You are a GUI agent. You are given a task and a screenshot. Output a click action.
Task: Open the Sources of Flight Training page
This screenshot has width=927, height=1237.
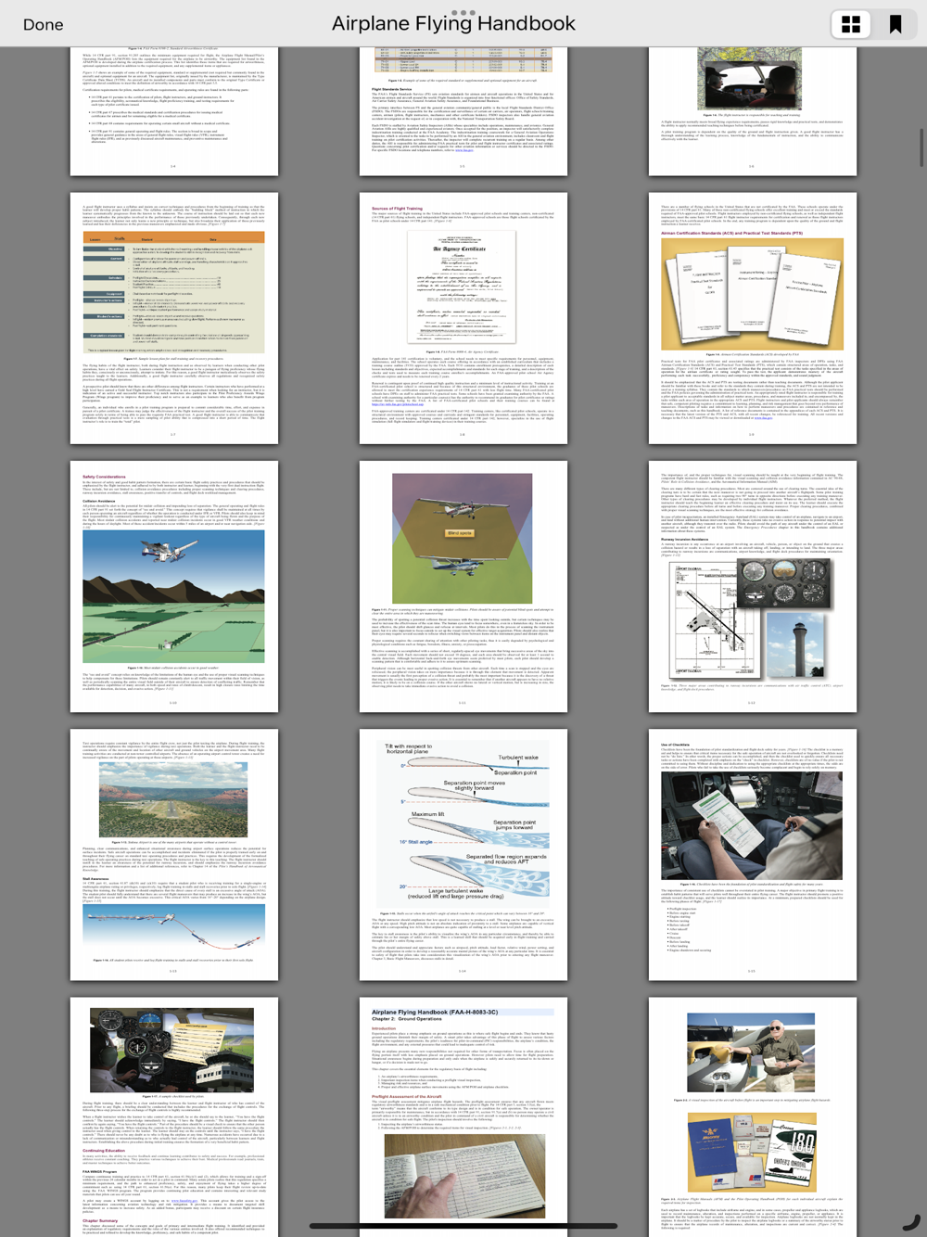pyautogui.click(x=463, y=318)
